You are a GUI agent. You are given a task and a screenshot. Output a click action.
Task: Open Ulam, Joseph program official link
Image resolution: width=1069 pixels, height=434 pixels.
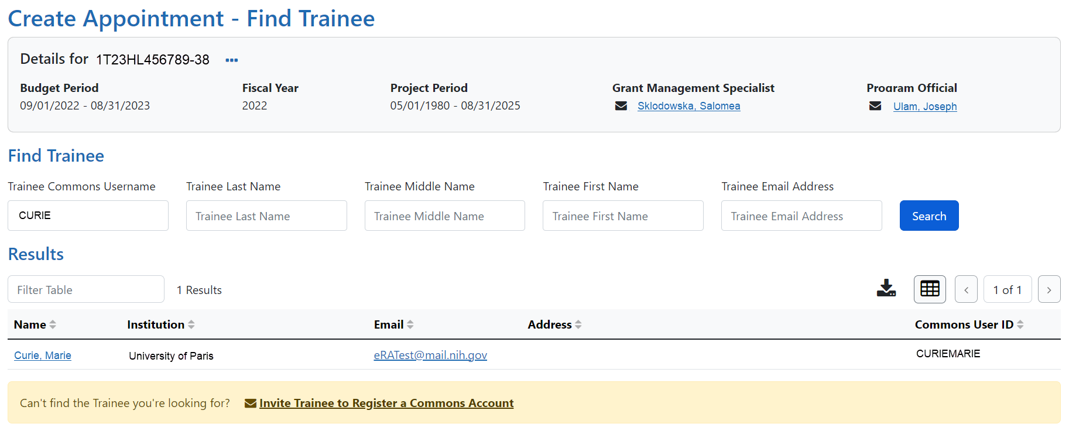pos(925,107)
